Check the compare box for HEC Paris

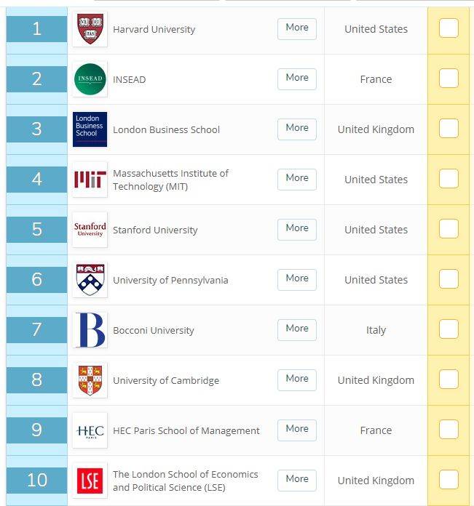[449, 429]
